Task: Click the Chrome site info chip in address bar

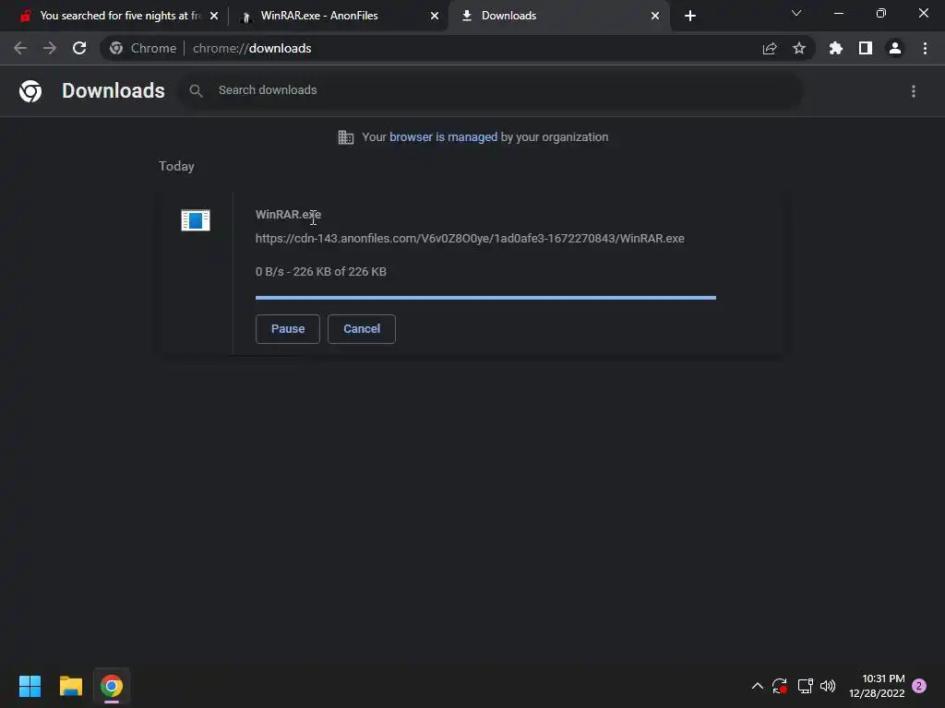Action: pos(143,48)
